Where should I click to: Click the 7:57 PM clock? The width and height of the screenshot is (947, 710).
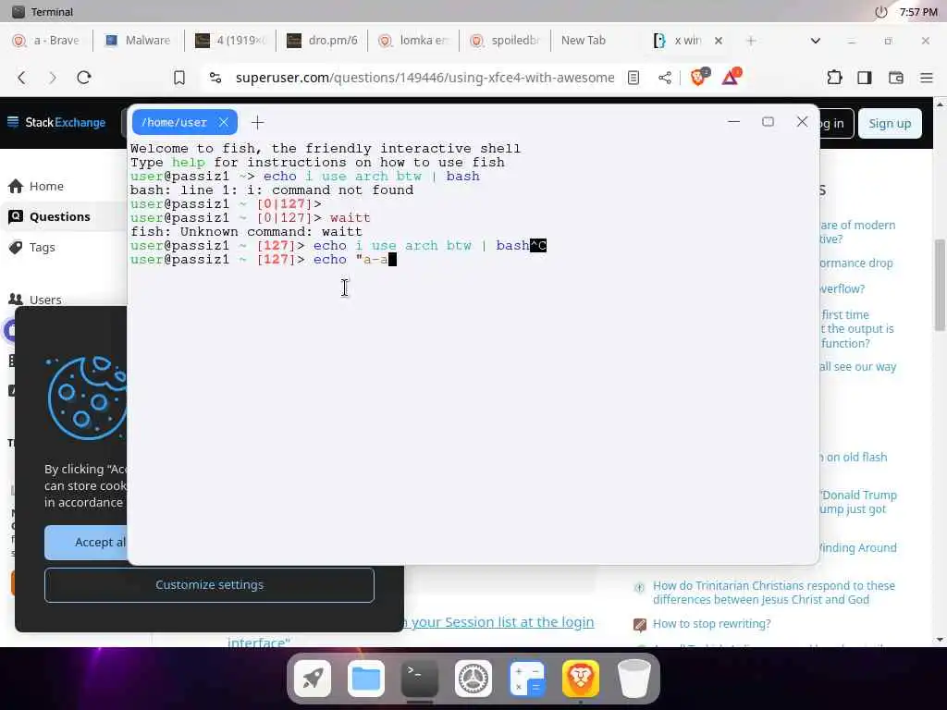[918, 11]
